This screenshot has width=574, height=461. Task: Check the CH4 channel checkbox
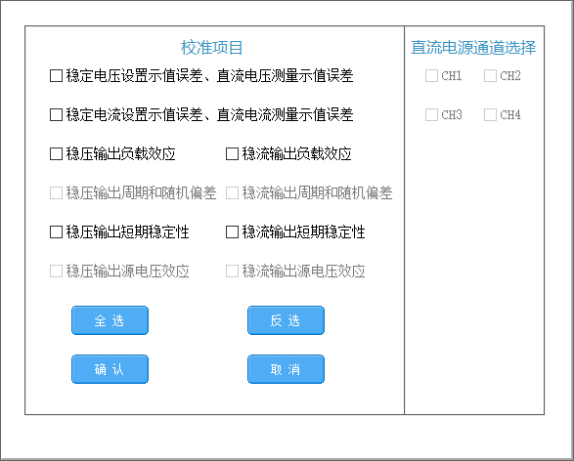pyautogui.click(x=490, y=115)
